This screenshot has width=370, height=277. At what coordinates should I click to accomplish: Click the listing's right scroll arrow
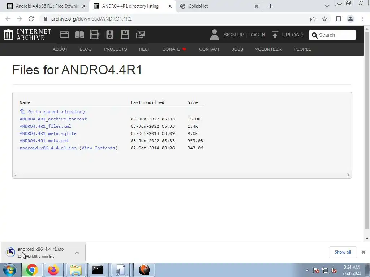349,175
